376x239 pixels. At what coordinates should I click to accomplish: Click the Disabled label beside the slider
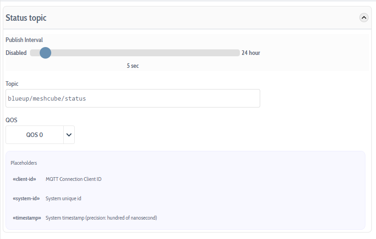(16, 53)
